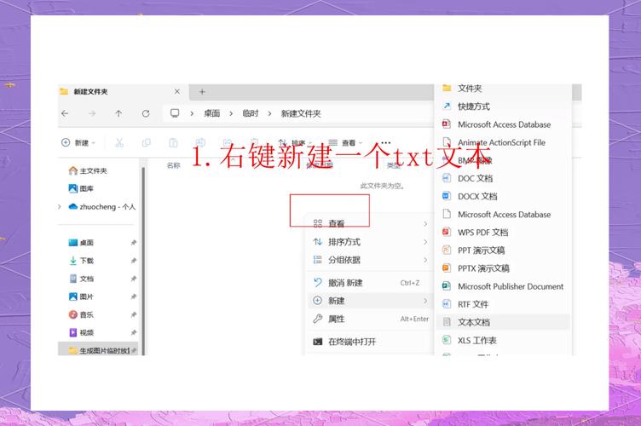641x426 pixels.
Task: Create Microsoft Access Database with blank page icon
Action: pyautogui.click(x=503, y=214)
